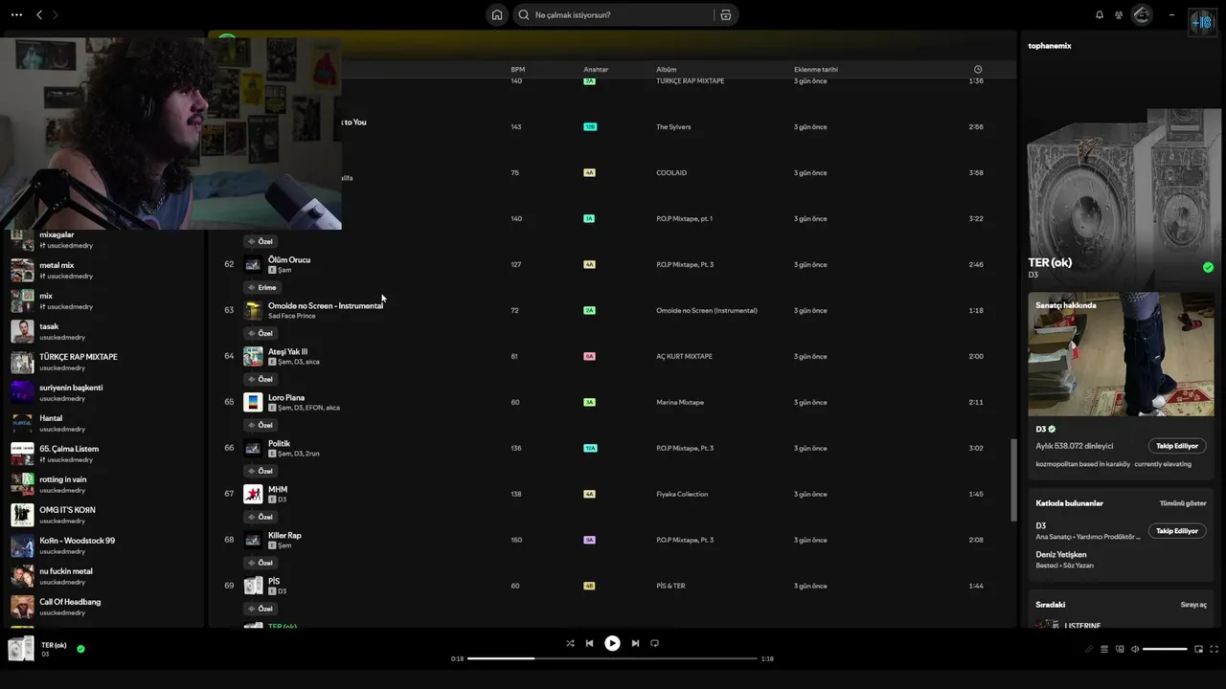Screen dimensions: 1226x689
Task: Open the mini player icon
Action: pos(1198,649)
